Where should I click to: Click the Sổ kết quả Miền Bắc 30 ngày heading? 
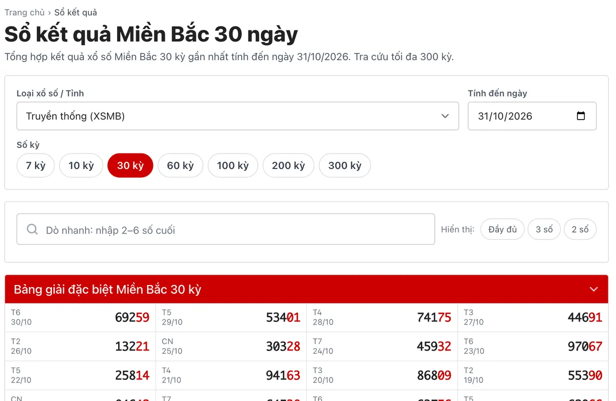point(151,34)
